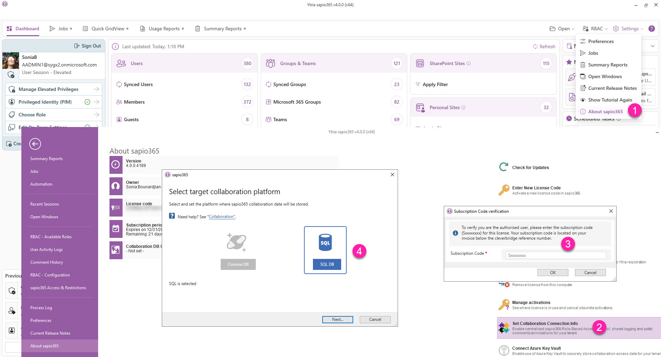
Task: Expand the RBAC dropdown
Action: click(595, 29)
